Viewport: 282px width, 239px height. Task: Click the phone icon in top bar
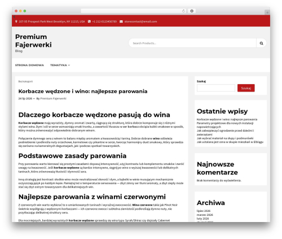[89, 21]
